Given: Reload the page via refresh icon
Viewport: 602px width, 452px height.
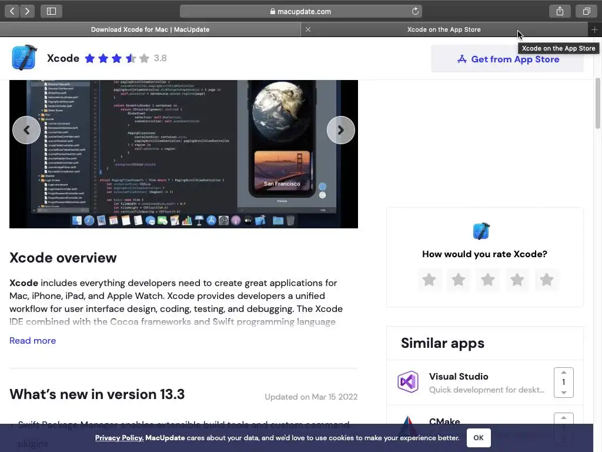Looking at the screenshot, I should tap(415, 11).
